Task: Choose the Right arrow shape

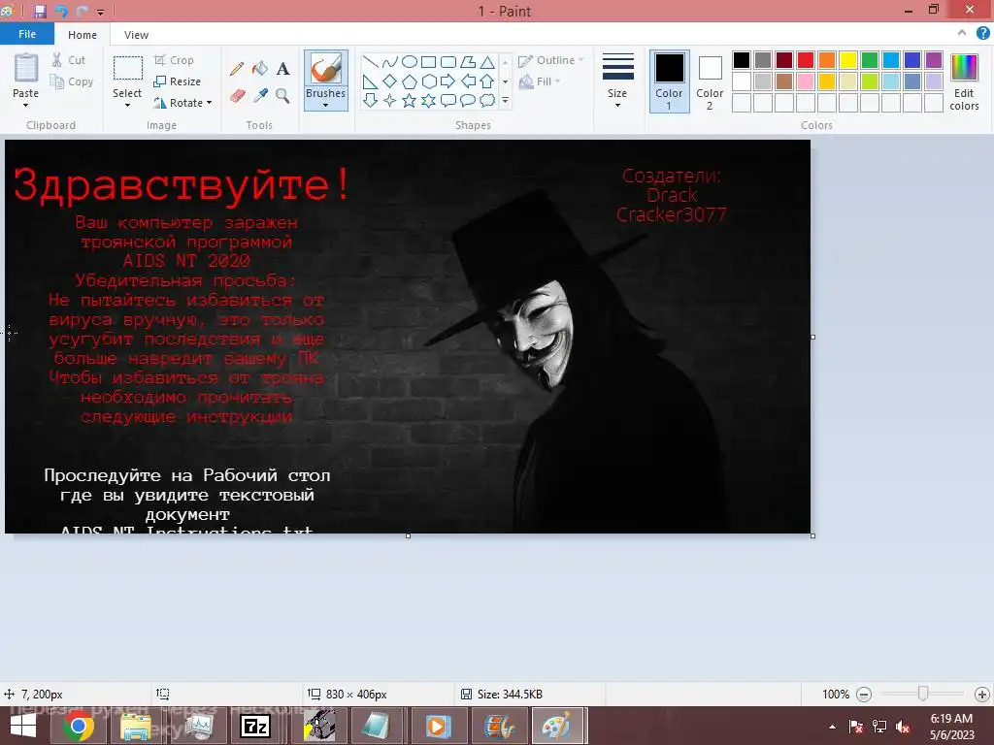Action: click(448, 81)
